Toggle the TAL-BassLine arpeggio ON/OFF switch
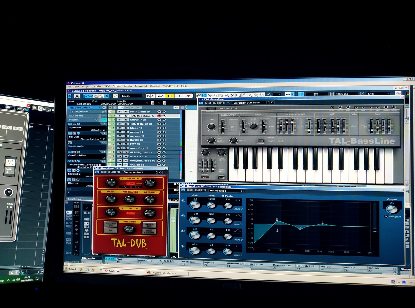The width and height of the screenshot is (415, 308). coord(261,141)
